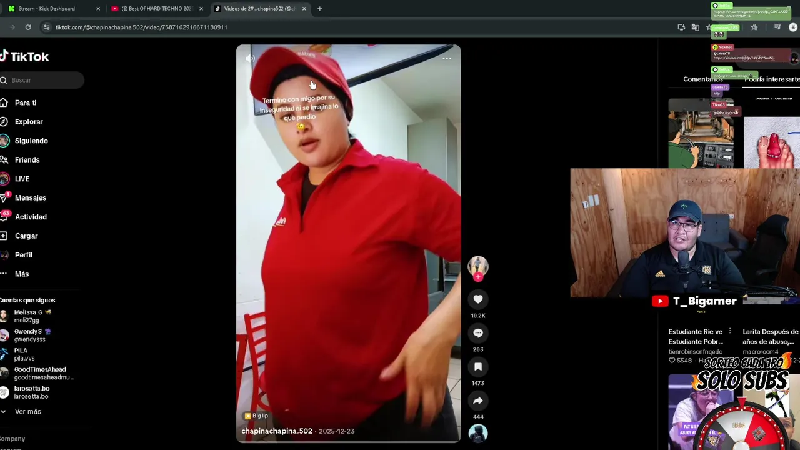
Task: Open Melissa G followed account
Action: click(x=32, y=316)
